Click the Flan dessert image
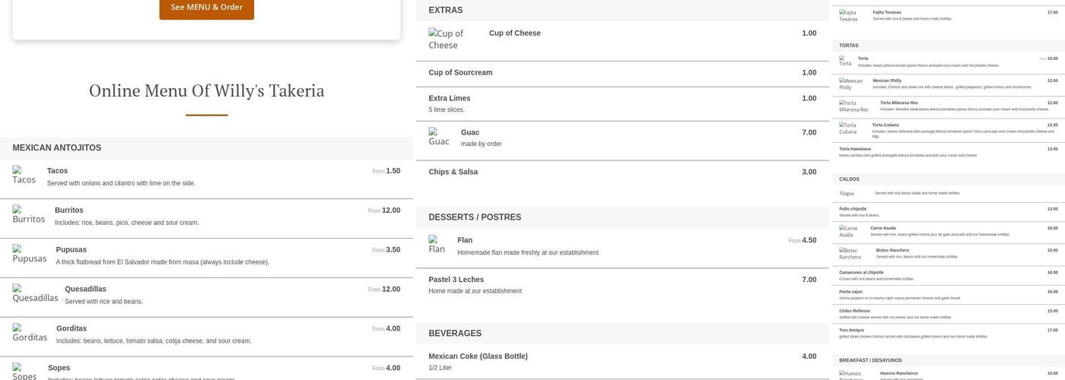 [x=437, y=245]
